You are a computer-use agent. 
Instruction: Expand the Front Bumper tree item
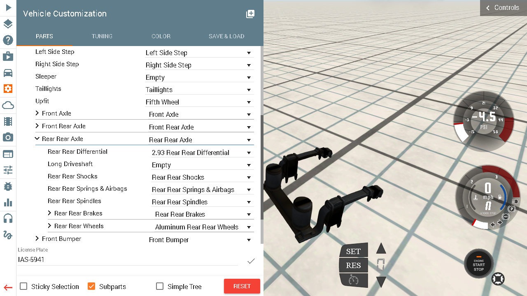(37, 238)
